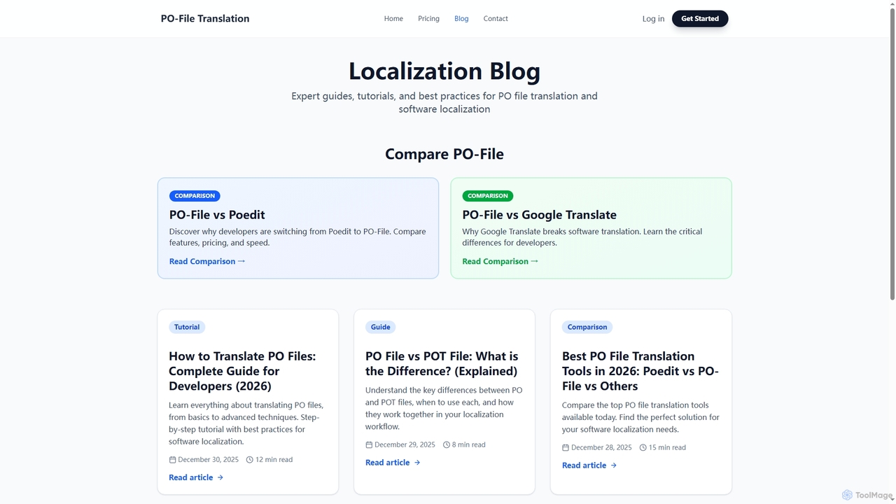Click the Get Started button

(700, 19)
